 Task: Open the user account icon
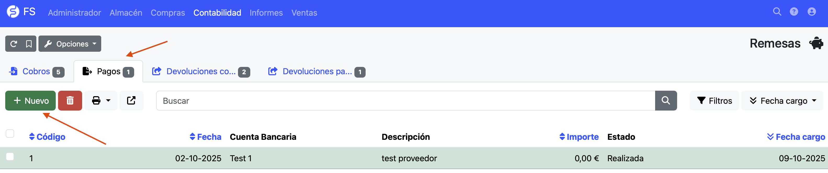812,12
